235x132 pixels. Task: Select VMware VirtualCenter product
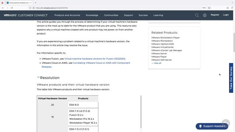point(162,47)
